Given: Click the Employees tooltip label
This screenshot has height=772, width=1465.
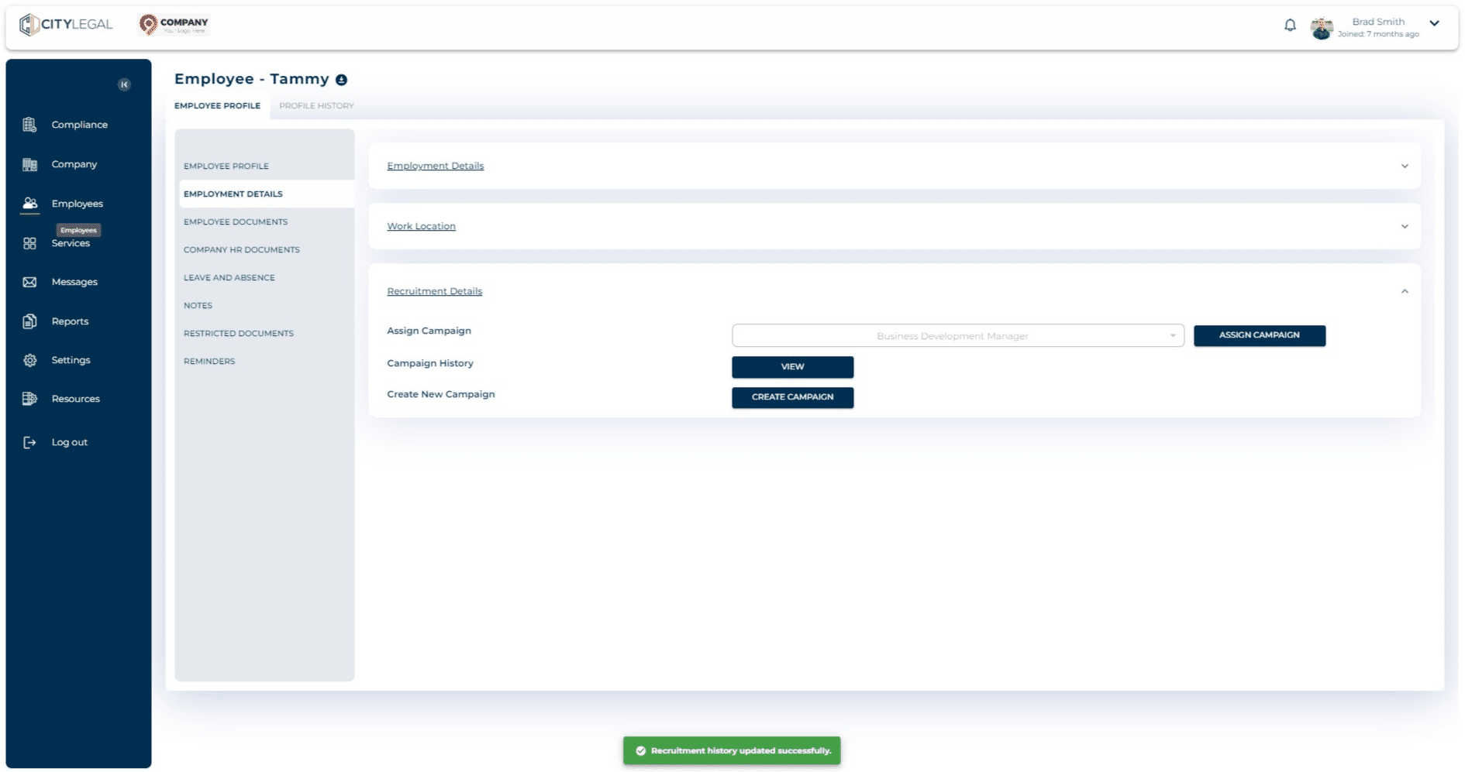Looking at the screenshot, I should click(x=78, y=230).
